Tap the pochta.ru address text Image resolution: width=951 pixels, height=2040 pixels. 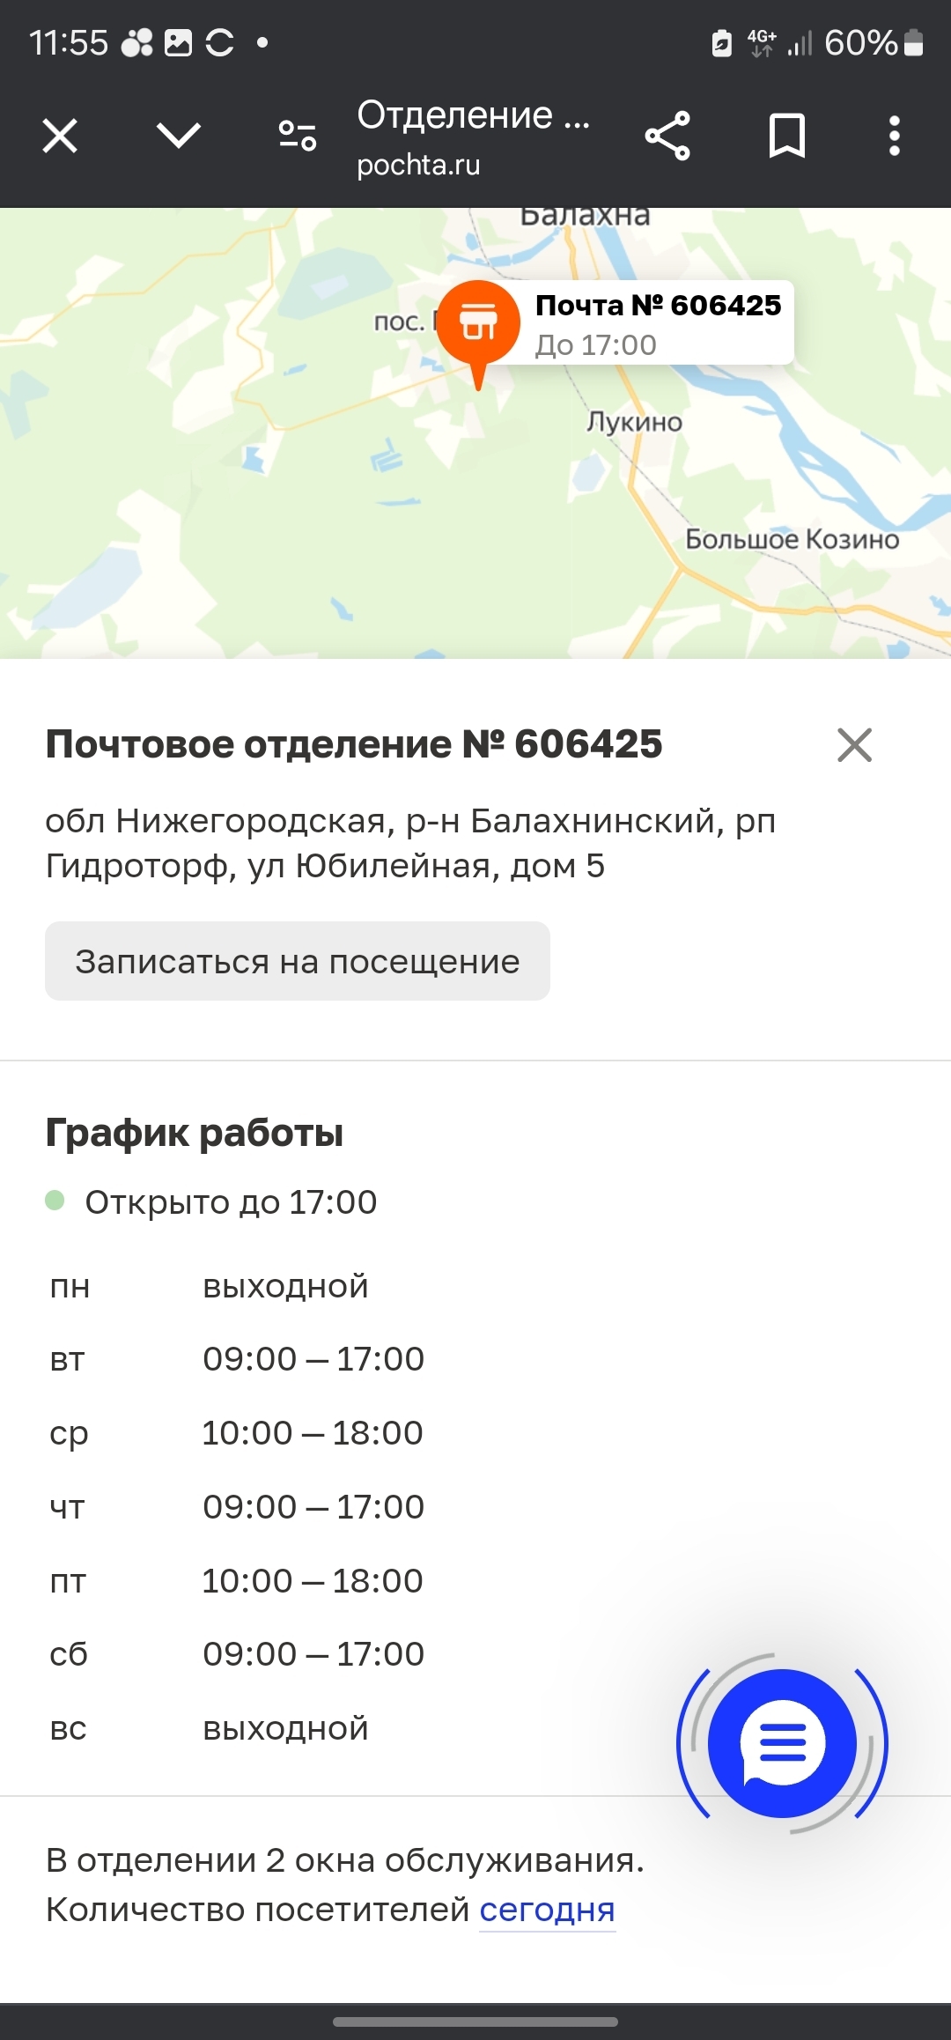pyautogui.click(x=418, y=165)
